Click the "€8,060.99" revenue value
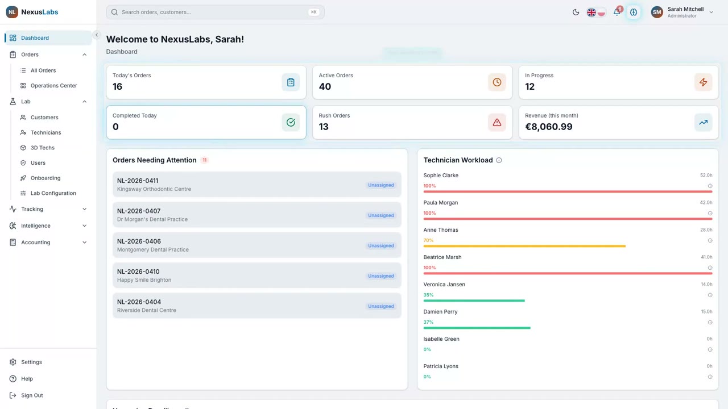Screen dimensions: 728x409 (549, 127)
